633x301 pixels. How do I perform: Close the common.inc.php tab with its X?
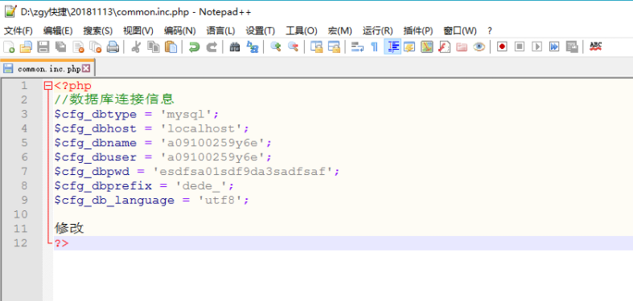coord(86,68)
